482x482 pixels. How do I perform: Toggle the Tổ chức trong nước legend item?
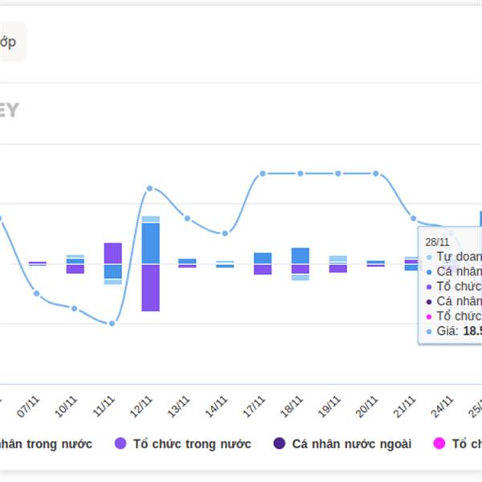[191, 443]
